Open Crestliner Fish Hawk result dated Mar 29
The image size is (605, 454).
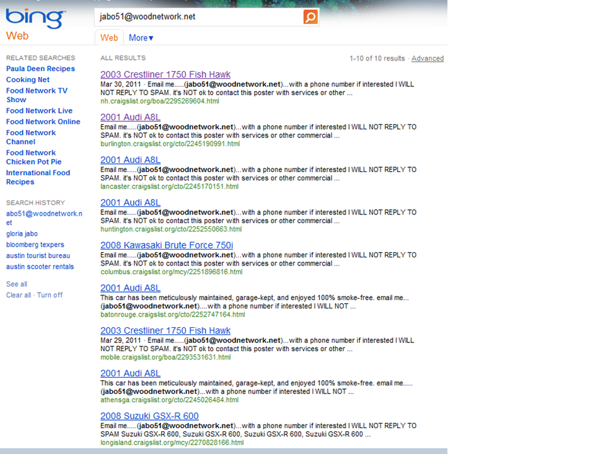tap(166, 331)
